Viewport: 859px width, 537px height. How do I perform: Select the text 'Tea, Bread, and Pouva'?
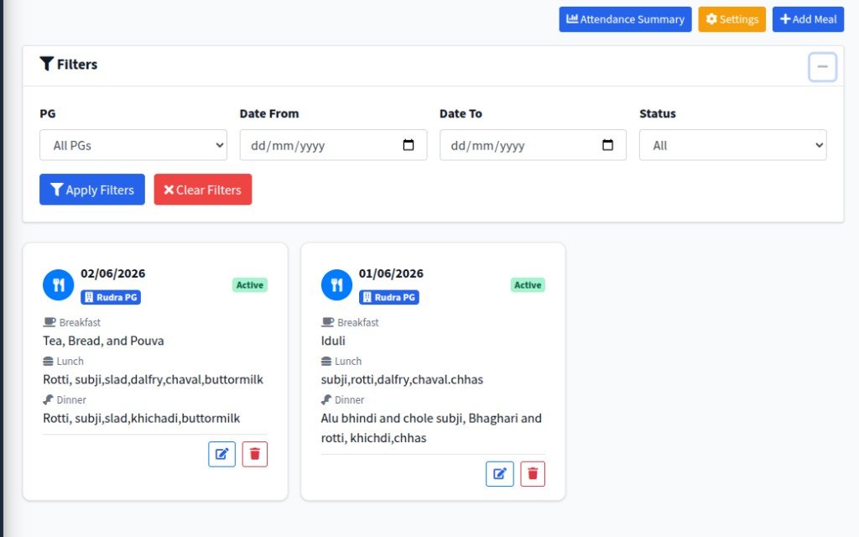(x=103, y=341)
